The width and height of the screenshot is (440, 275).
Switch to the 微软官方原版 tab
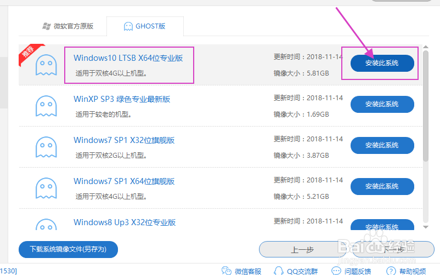click(67, 26)
